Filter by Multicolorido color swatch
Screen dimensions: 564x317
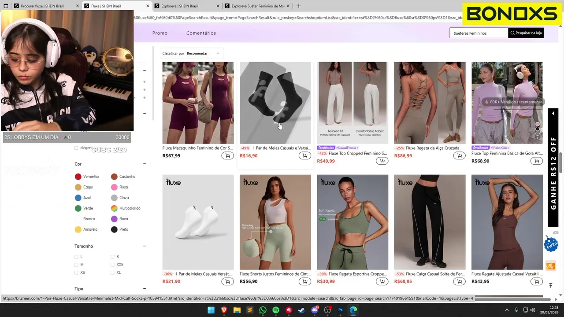pyautogui.click(x=114, y=208)
